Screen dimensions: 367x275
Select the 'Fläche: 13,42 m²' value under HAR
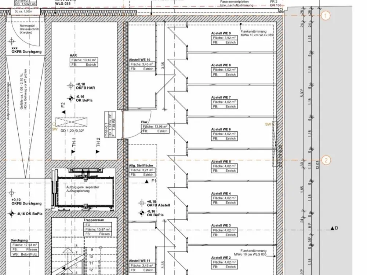click(x=84, y=60)
